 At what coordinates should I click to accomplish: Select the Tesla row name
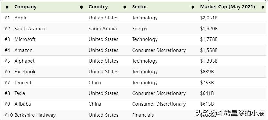pyautogui.click(x=20, y=93)
